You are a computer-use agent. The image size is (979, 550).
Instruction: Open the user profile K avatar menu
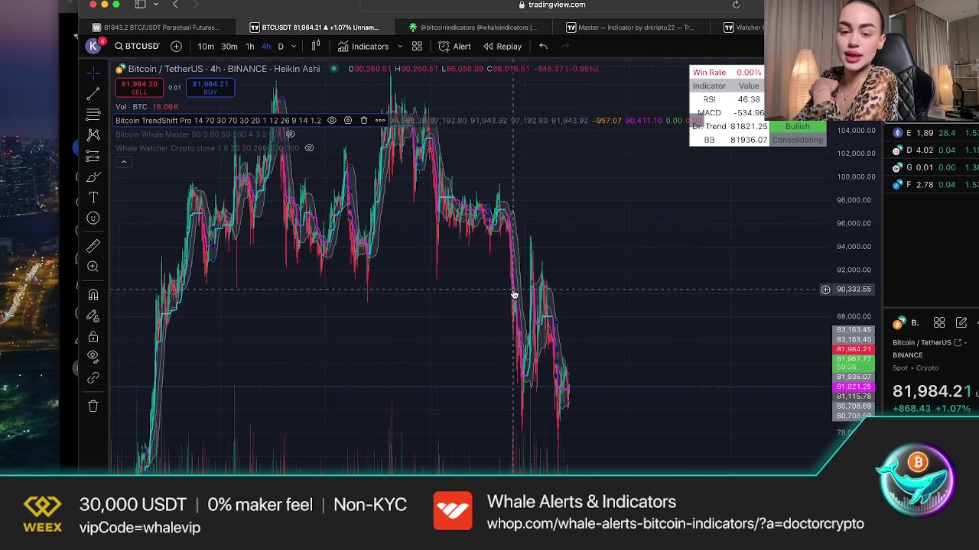(x=94, y=46)
